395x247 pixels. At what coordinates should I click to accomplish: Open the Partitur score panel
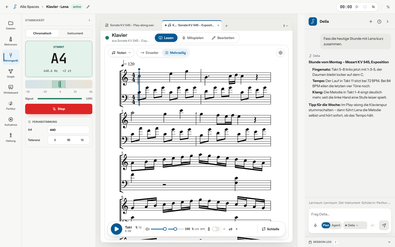click(x=10, y=105)
